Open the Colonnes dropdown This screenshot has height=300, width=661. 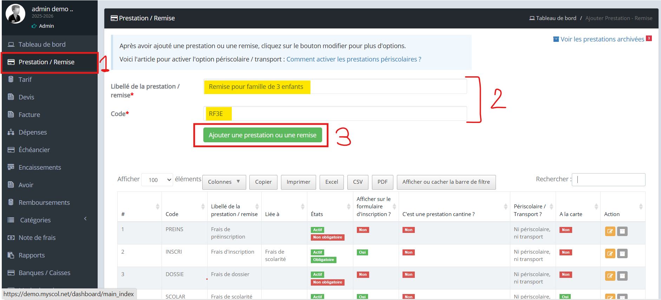pyautogui.click(x=224, y=182)
